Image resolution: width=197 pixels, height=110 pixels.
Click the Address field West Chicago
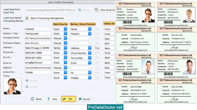(x=38, y=48)
